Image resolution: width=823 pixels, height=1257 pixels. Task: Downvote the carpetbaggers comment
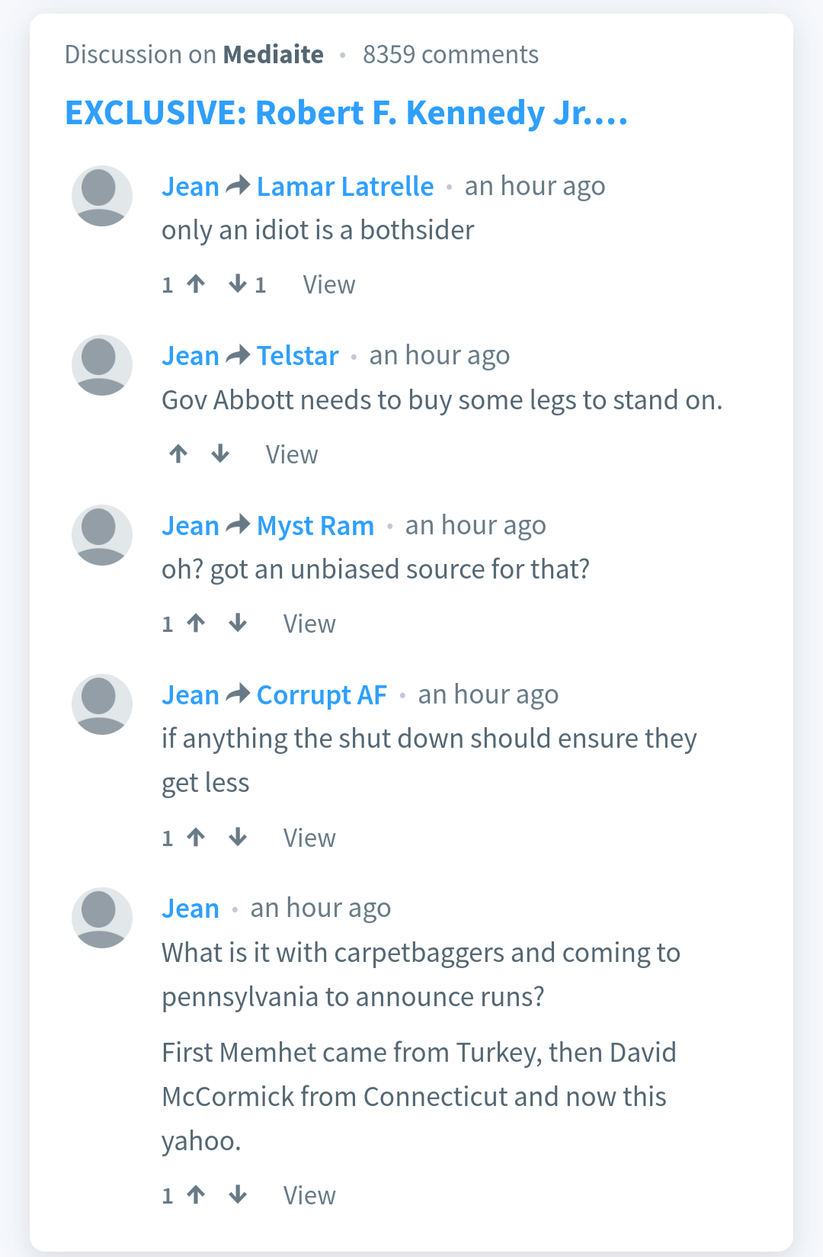point(238,1195)
